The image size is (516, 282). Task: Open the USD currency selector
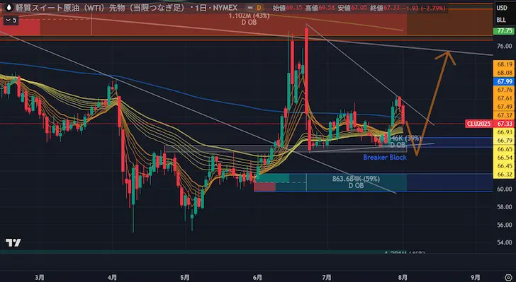[502, 8]
